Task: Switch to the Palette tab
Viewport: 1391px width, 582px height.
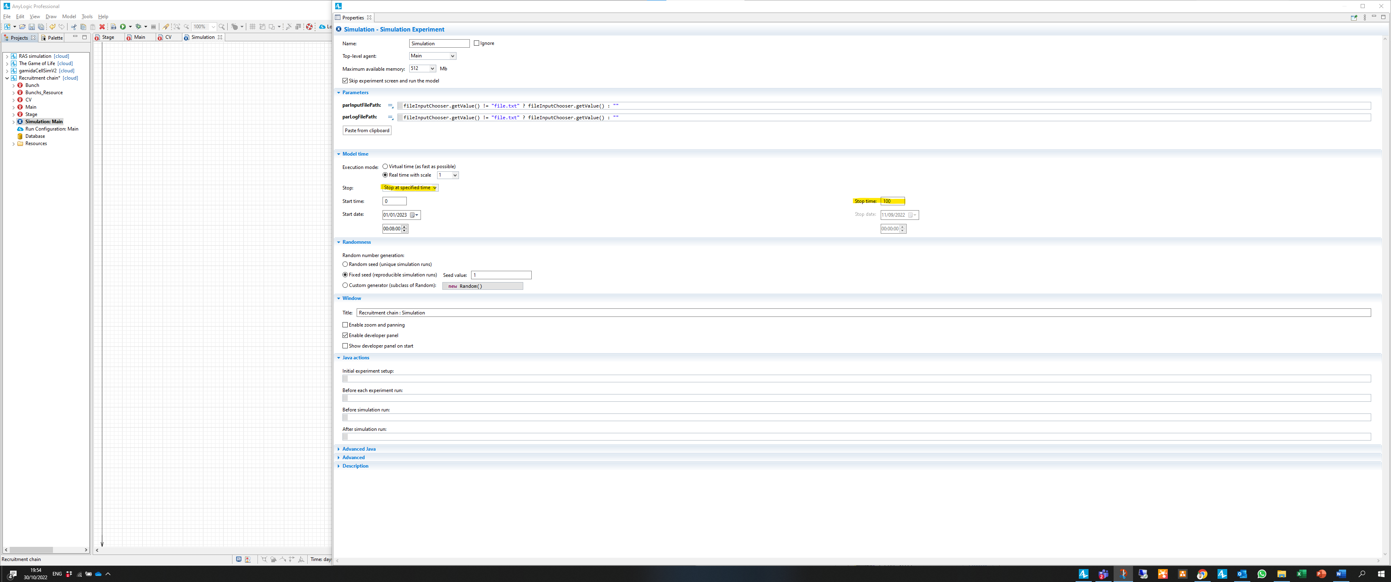Action: (55, 38)
